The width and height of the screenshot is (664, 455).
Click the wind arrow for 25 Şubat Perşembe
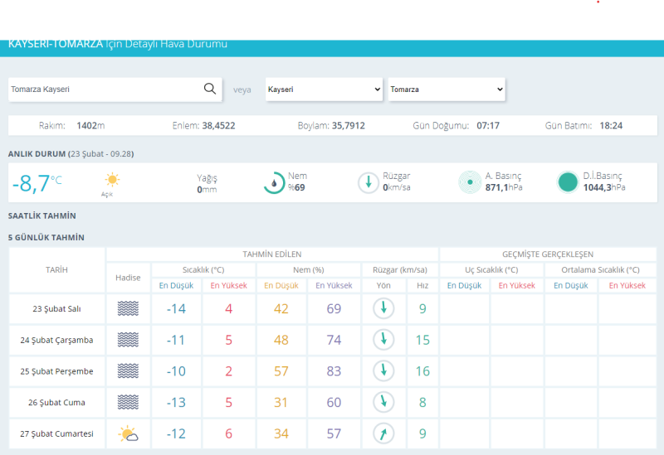tap(383, 370)
